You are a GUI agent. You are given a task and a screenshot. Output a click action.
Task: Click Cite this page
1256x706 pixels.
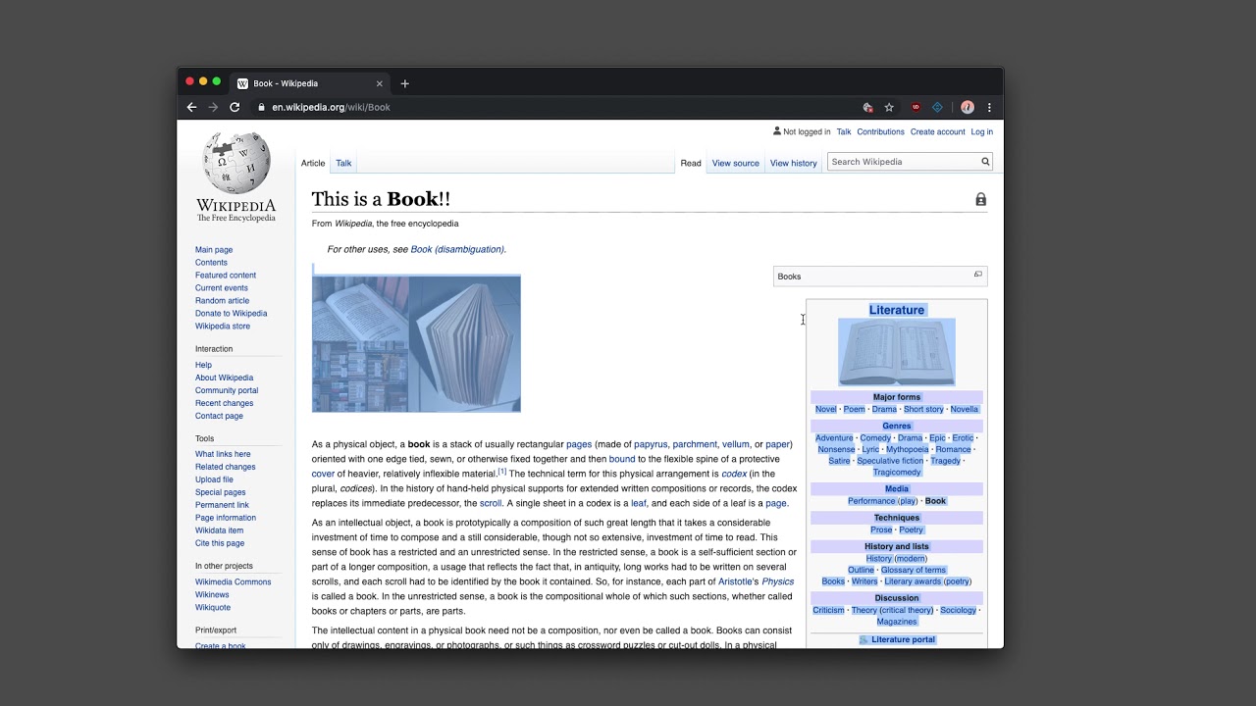(220, 543)
